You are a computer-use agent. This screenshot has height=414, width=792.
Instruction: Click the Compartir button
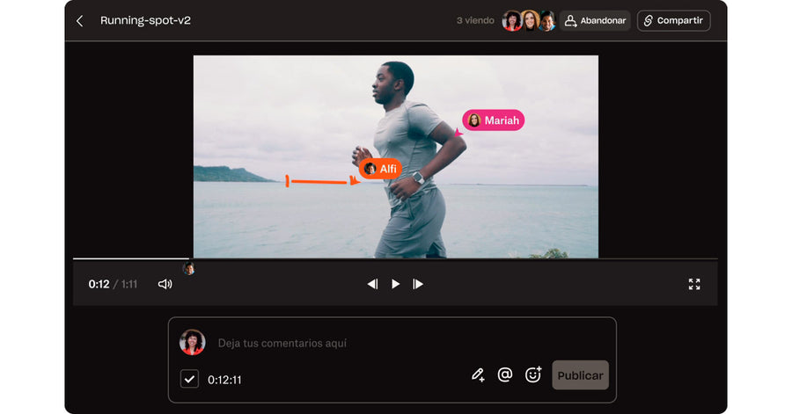point(674,21)
